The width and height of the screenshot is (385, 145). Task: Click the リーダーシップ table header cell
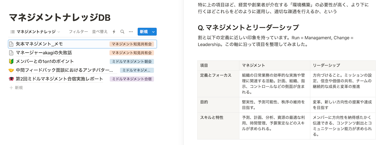tap(343, 65)
